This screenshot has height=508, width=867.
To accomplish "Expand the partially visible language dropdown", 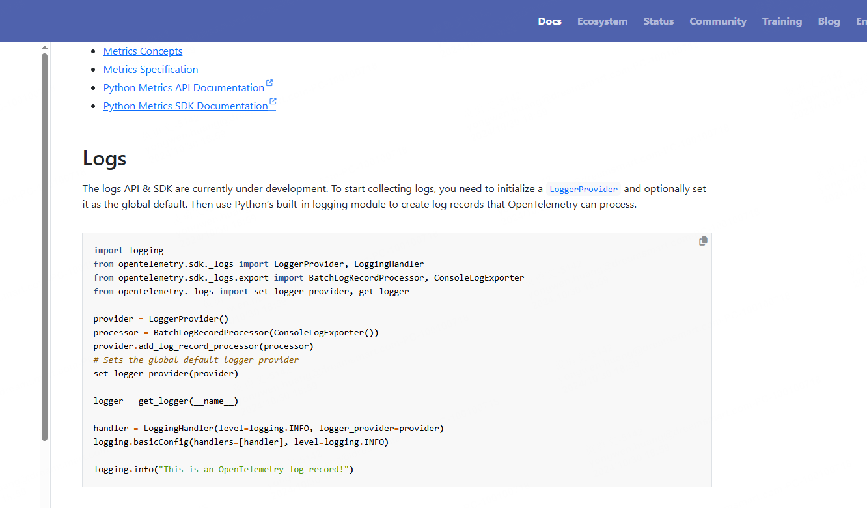I will coord(860,21).
